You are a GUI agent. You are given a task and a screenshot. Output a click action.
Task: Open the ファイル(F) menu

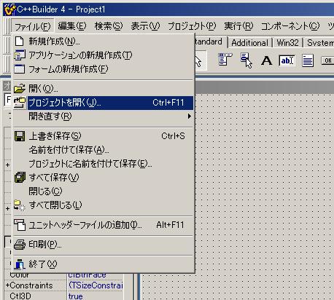coord(33,26)
